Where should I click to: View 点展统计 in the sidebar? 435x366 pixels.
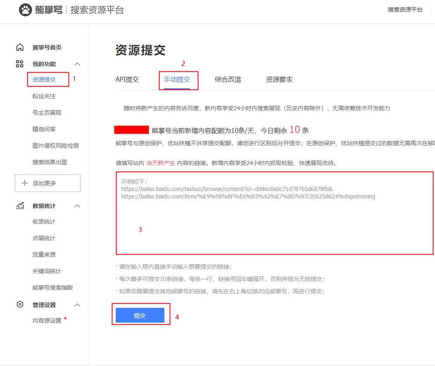(x=44, y=238)
